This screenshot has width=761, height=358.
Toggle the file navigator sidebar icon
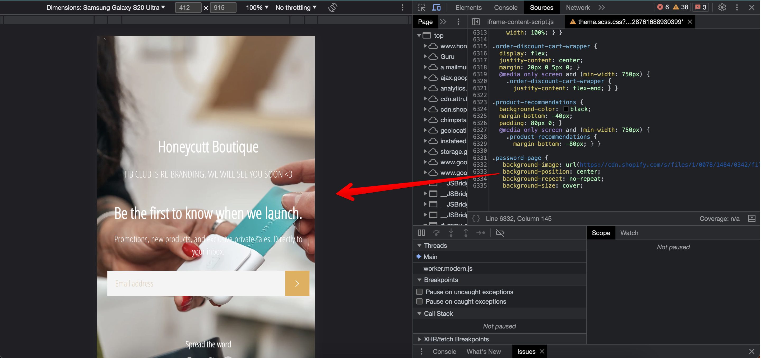tap(476, 22)
